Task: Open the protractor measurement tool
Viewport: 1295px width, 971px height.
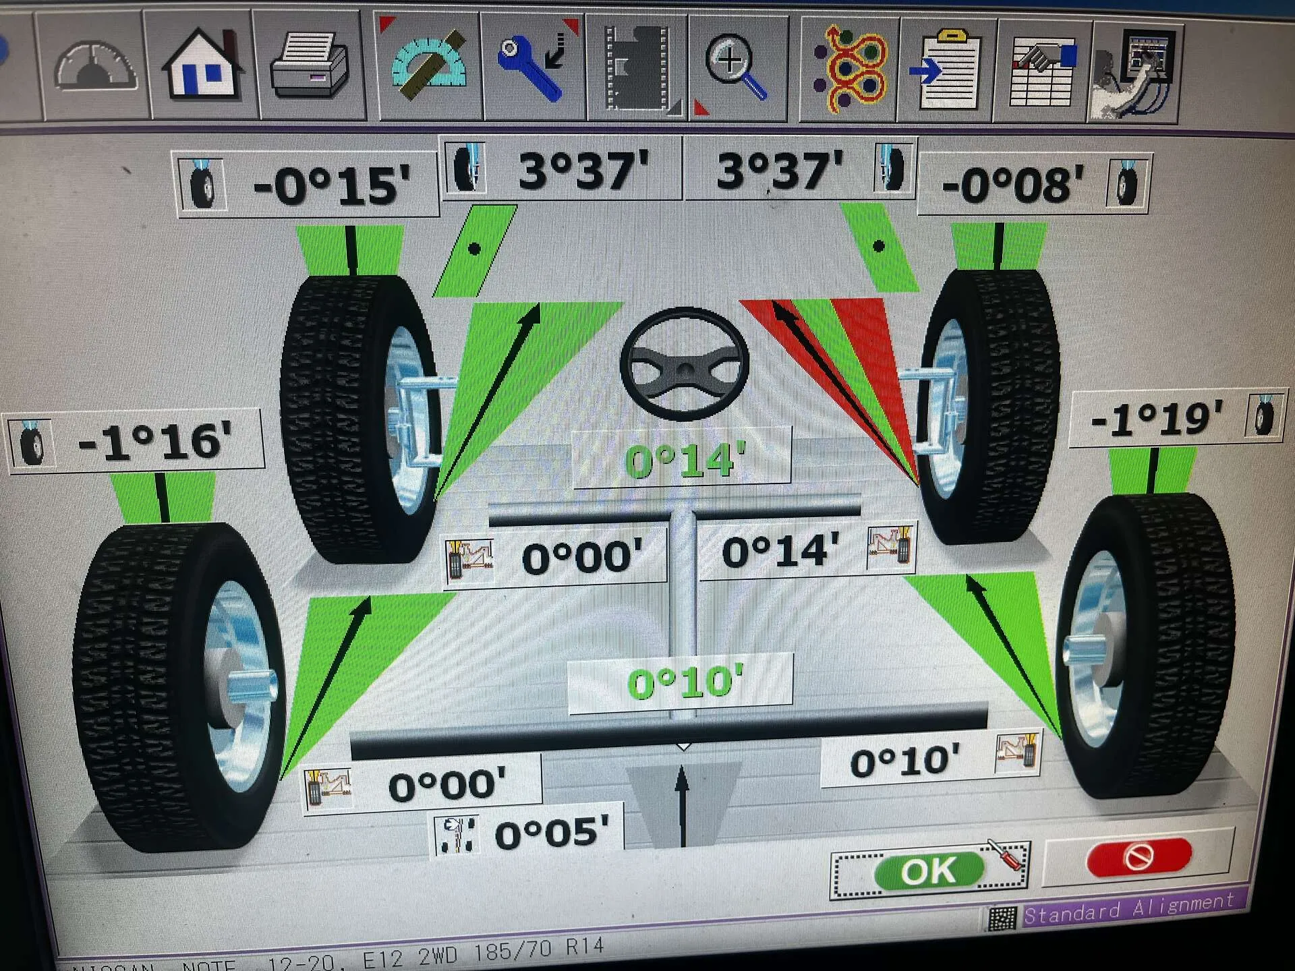Action: point(429,67)
